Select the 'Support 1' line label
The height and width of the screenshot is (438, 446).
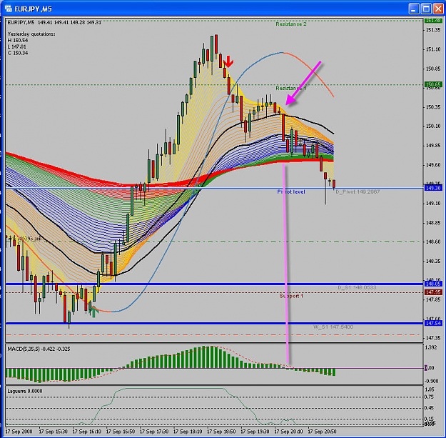pyautogui.click(x=291, y=296)
